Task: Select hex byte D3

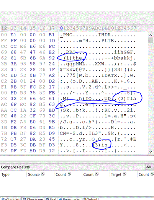Action: [x=52, y=145]
